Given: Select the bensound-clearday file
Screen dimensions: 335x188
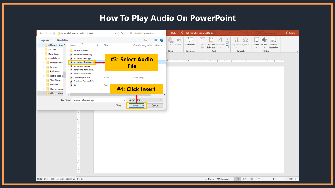Looking at the screenshot, I should [x=81, y=54].
